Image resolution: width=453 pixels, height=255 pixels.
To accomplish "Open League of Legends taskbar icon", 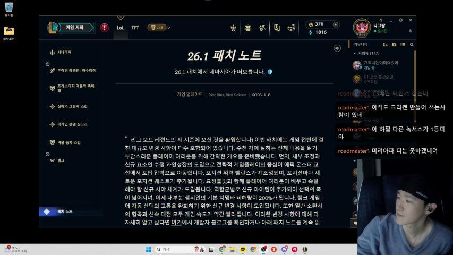I will point(305,249).
